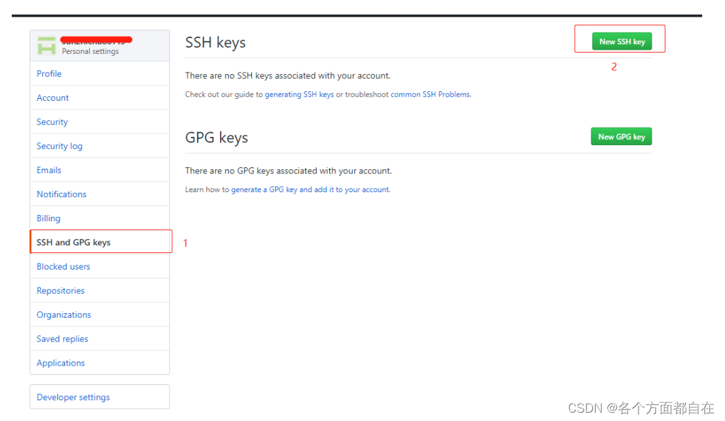725x421 pixels.
Task: Open Applications settings
Action: 61,363
